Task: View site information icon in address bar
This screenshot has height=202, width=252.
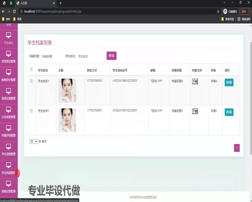Action: click(21, 12)
